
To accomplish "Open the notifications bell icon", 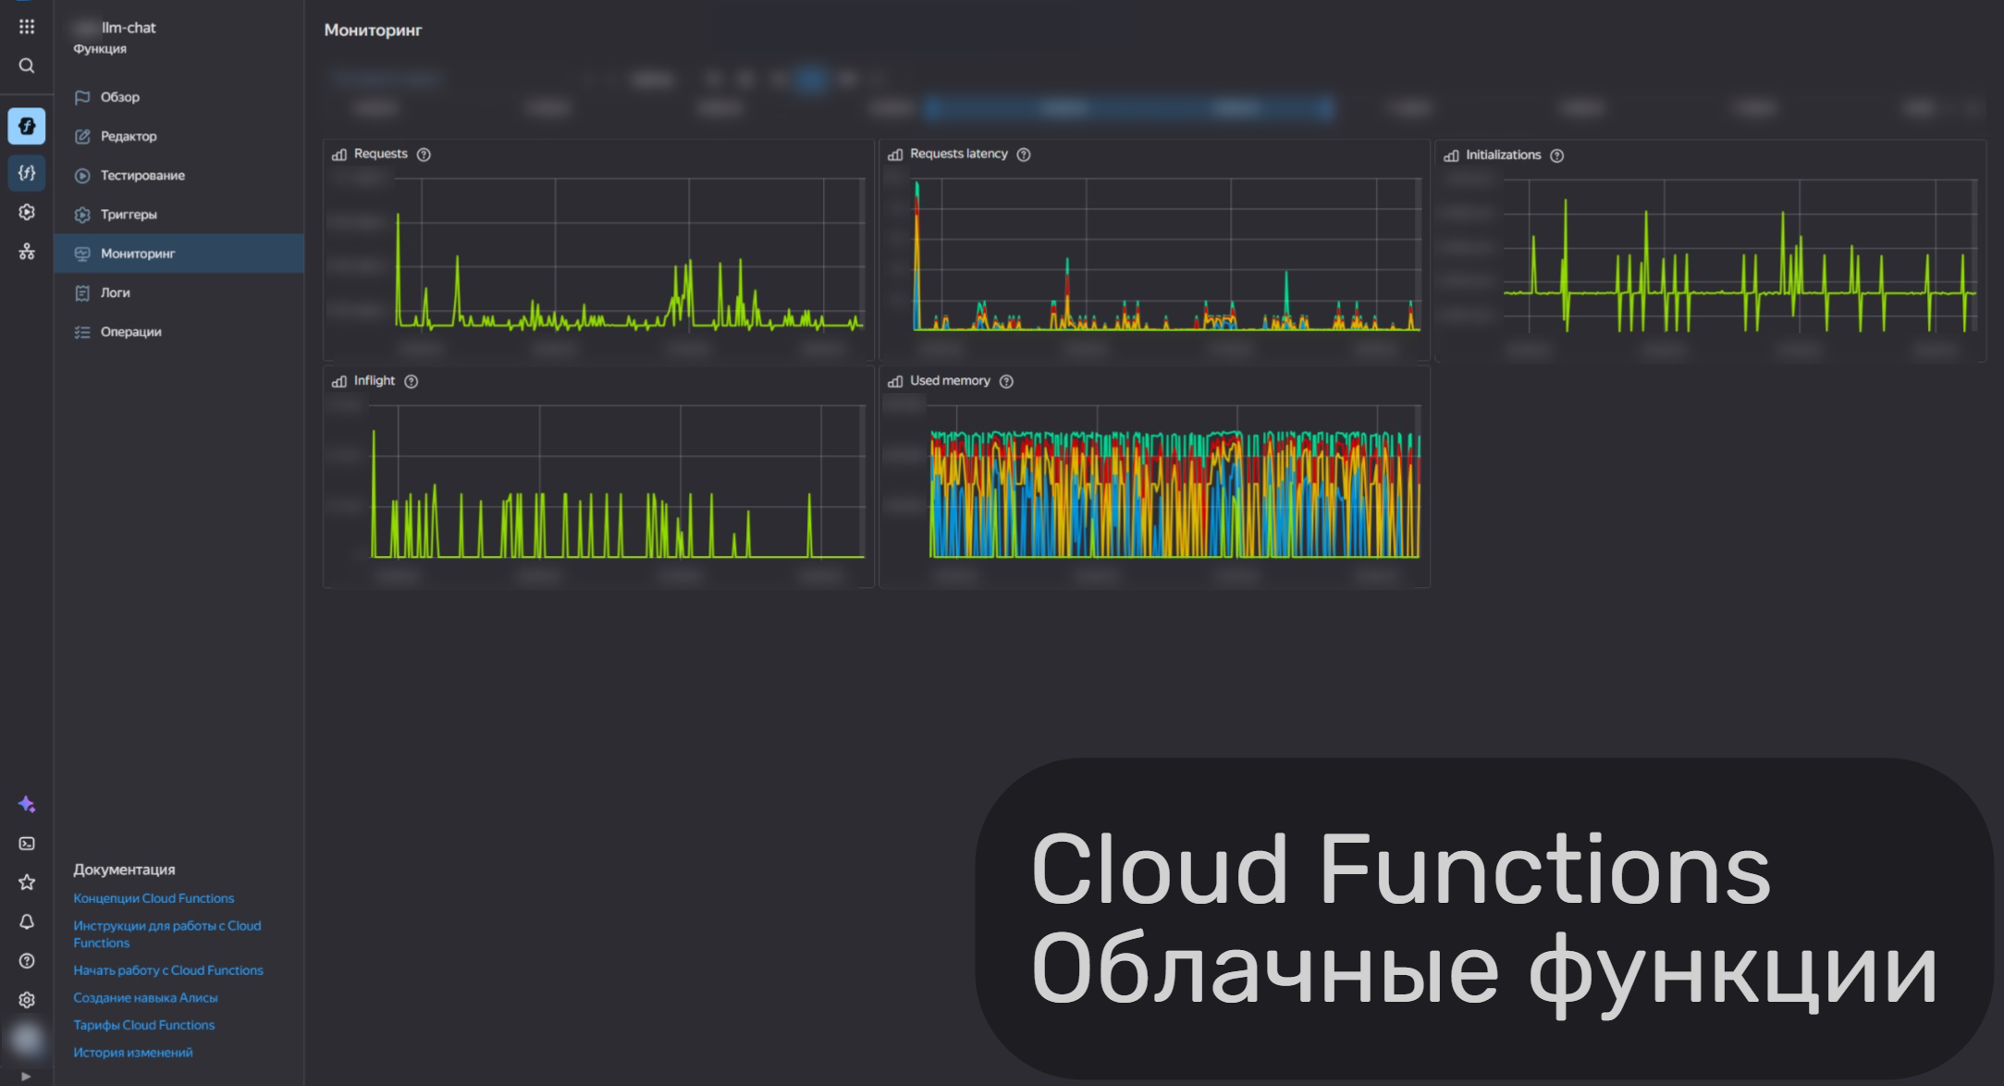I will point(27,921).
